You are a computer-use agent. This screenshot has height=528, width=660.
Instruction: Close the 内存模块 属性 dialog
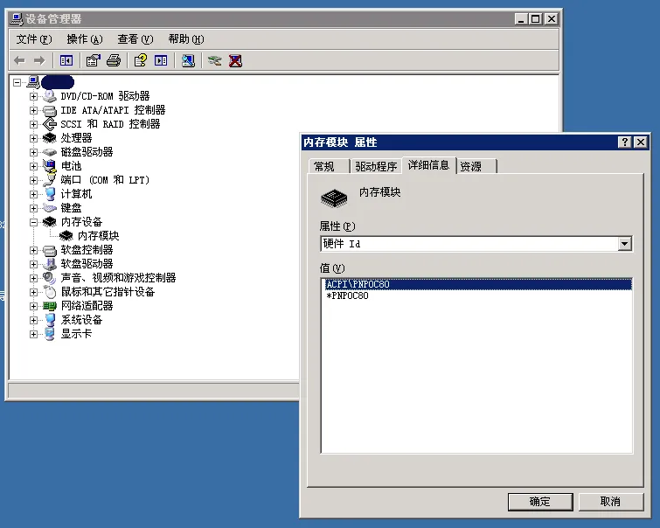pyautogui.click(x=641, y=142)
